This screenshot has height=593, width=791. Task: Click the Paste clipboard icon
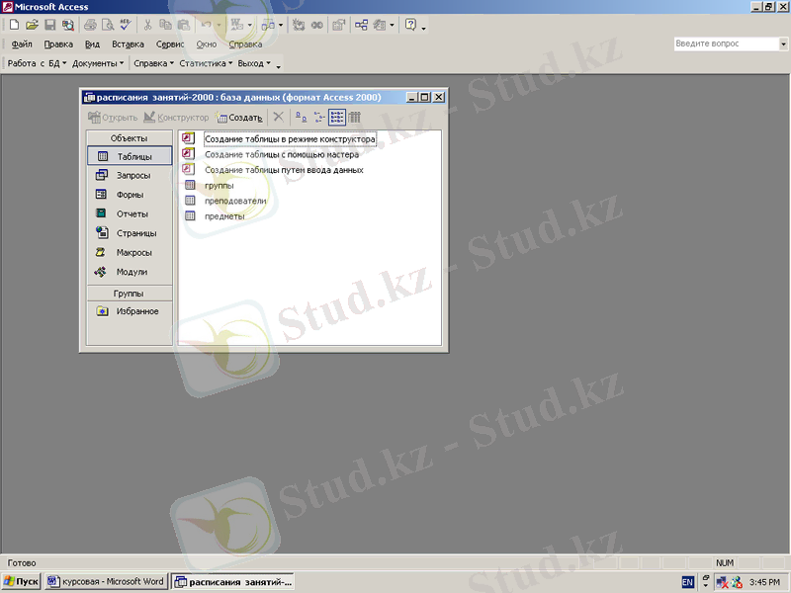[184, 25]
